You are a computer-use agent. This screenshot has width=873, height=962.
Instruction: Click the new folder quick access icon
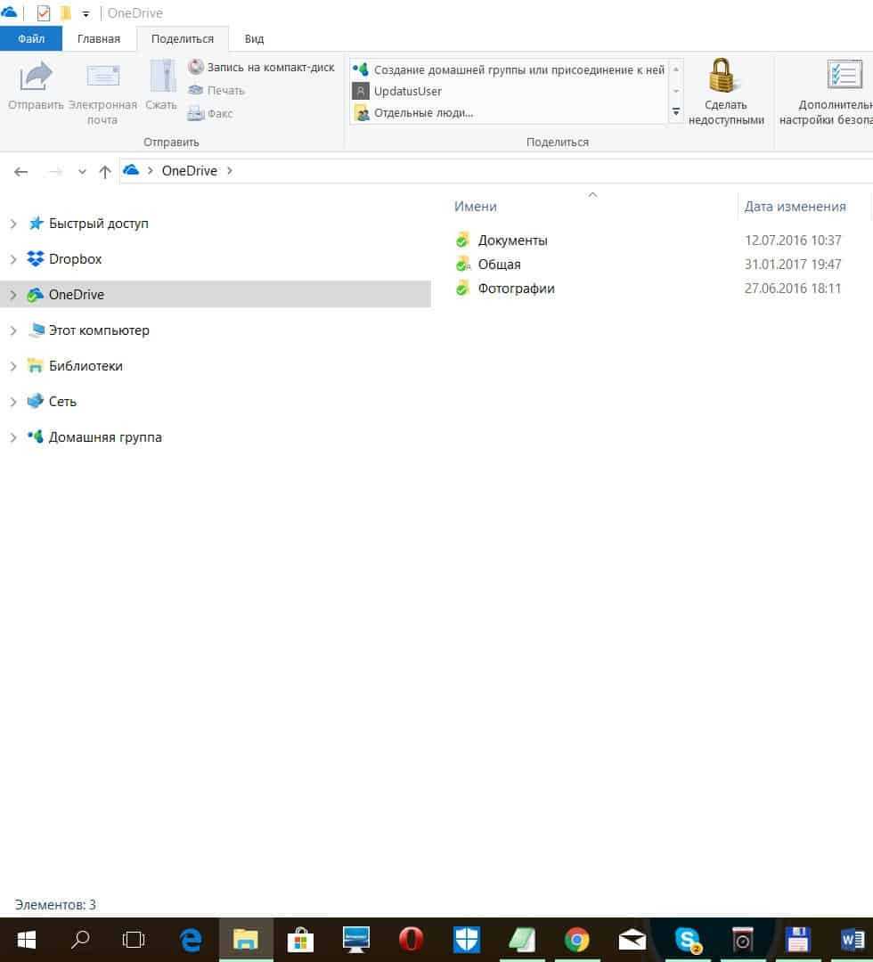tap(65, 12)
